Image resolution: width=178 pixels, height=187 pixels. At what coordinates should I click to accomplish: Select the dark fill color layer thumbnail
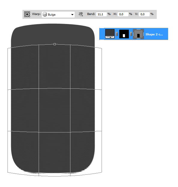(110, 34)
